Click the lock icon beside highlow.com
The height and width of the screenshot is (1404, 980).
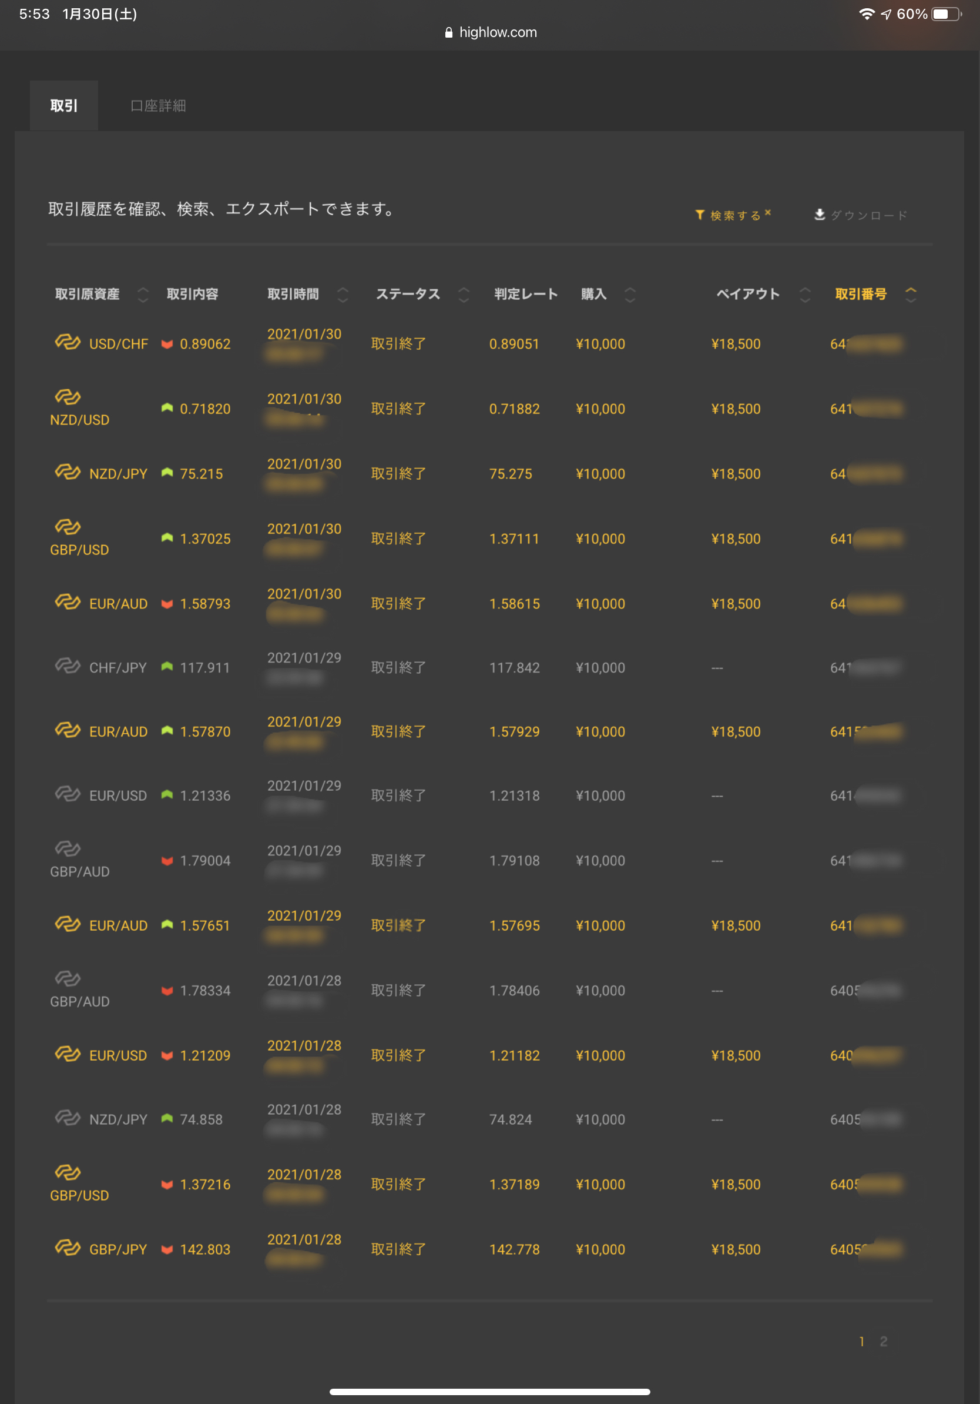[449, 33]
